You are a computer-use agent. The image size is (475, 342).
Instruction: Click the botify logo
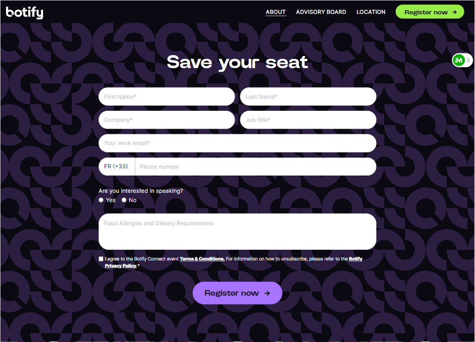click(x=25, y=13)
